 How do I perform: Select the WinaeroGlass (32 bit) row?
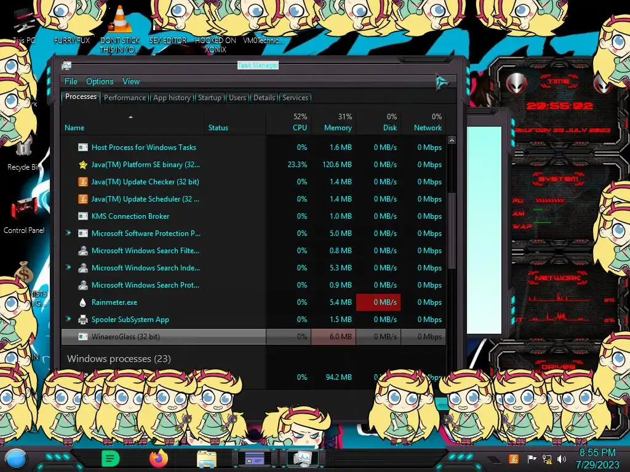coord(253,337)
